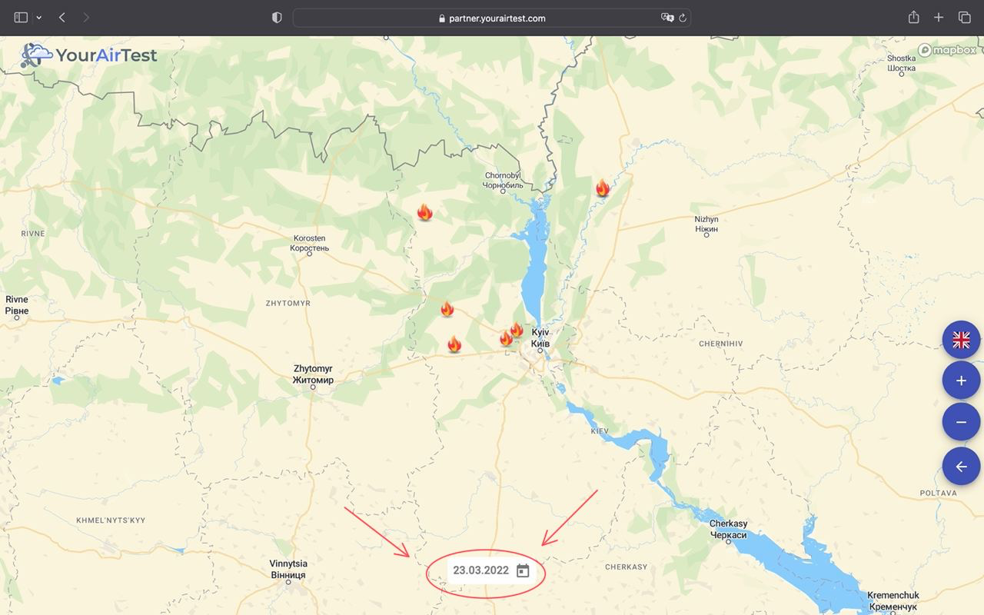Click the Shostka town label

[901, 63]
